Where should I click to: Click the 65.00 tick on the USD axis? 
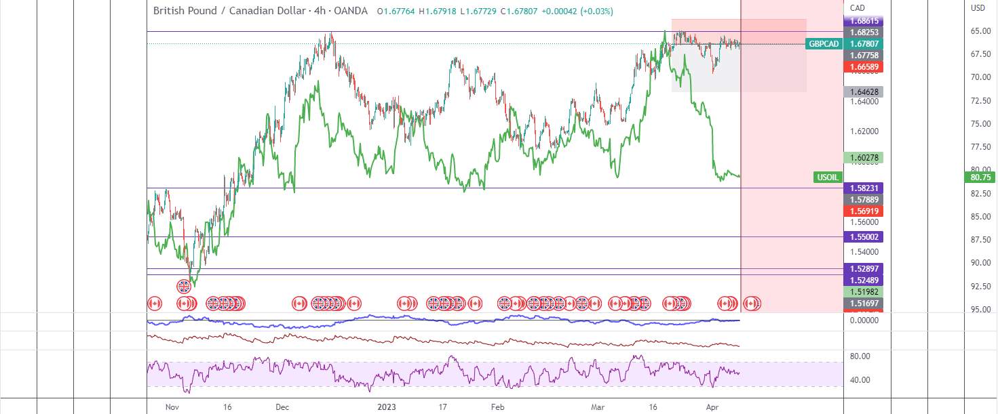980,31
